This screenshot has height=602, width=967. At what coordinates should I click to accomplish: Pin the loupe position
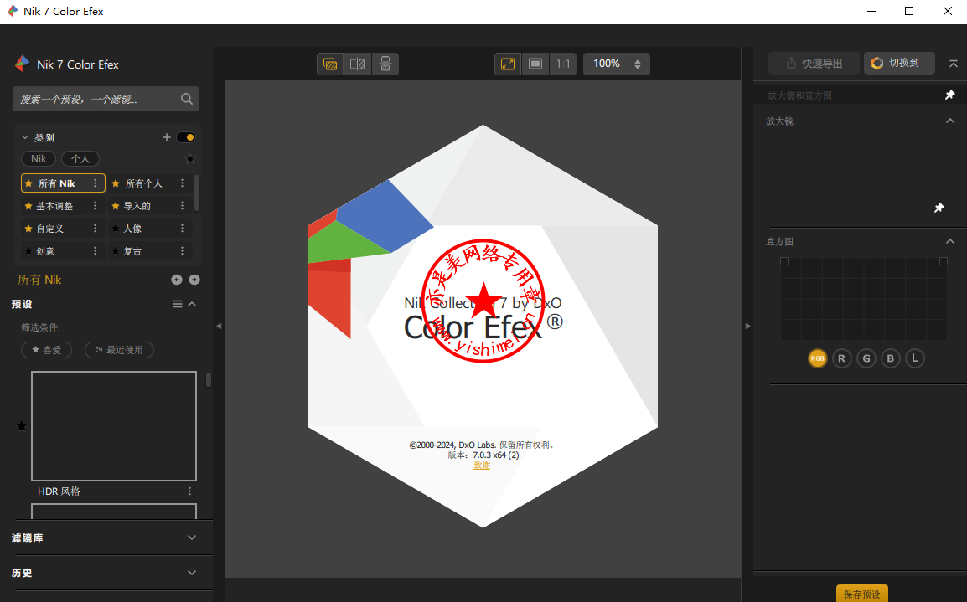(x=939, y=208)
